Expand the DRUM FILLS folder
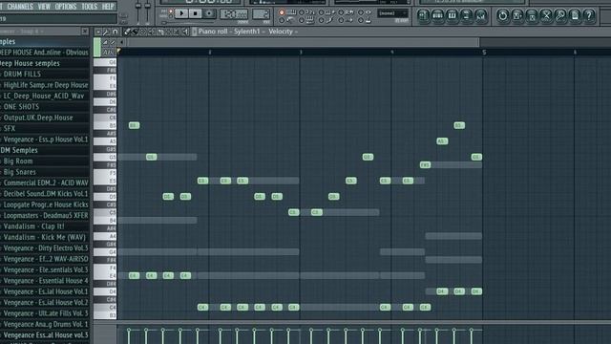This screenshot has width=611, height=344. (x=22, y=75)
